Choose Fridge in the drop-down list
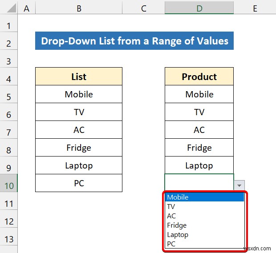Viewport: 276px width, 253px height. 204,225
